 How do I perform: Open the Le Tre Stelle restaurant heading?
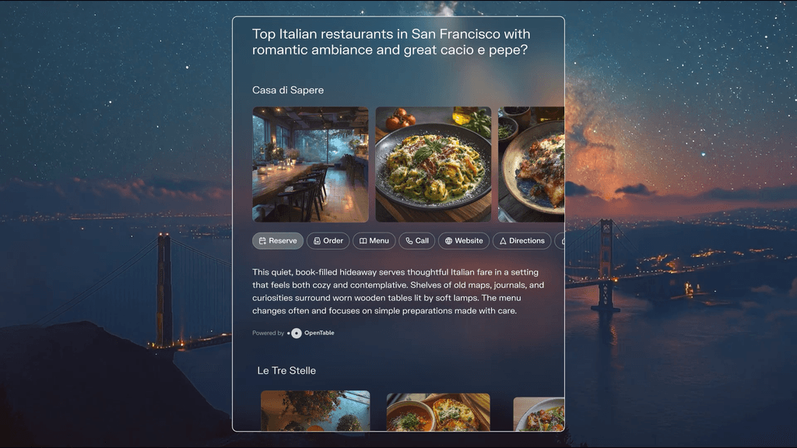point(286,371)
